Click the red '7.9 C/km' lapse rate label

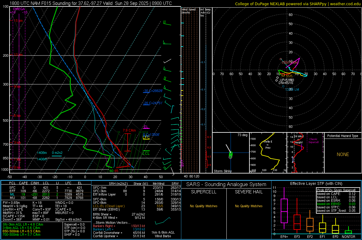[x=129, y=130]
